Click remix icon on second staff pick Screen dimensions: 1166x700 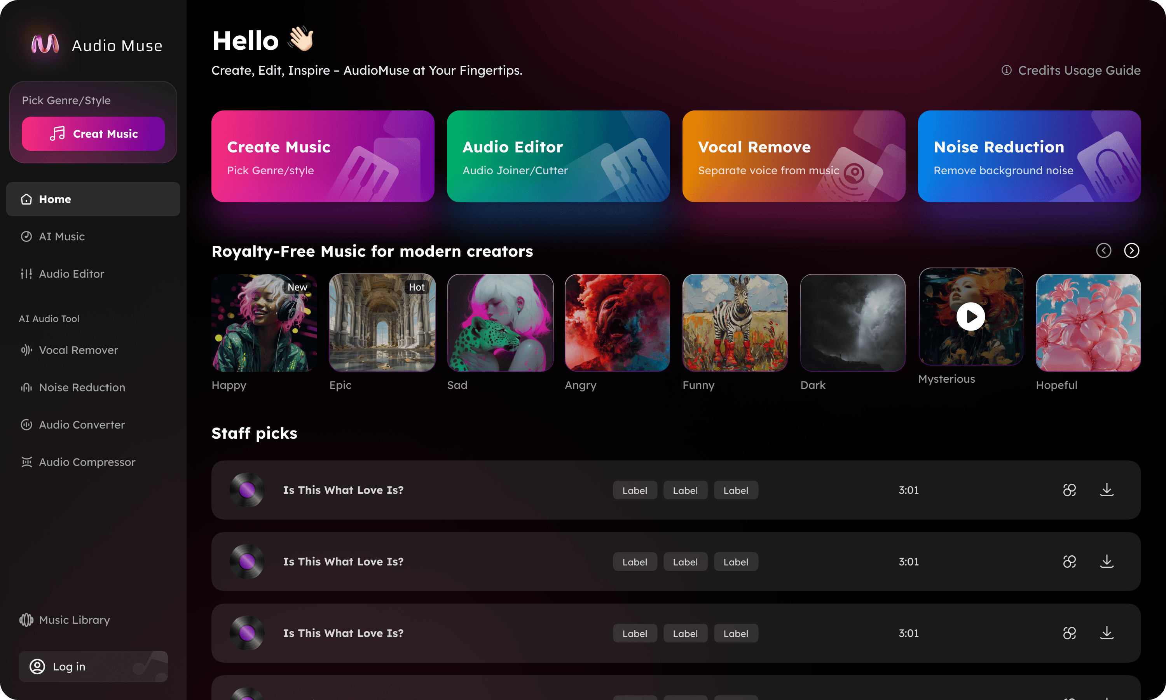[1069, 562]
